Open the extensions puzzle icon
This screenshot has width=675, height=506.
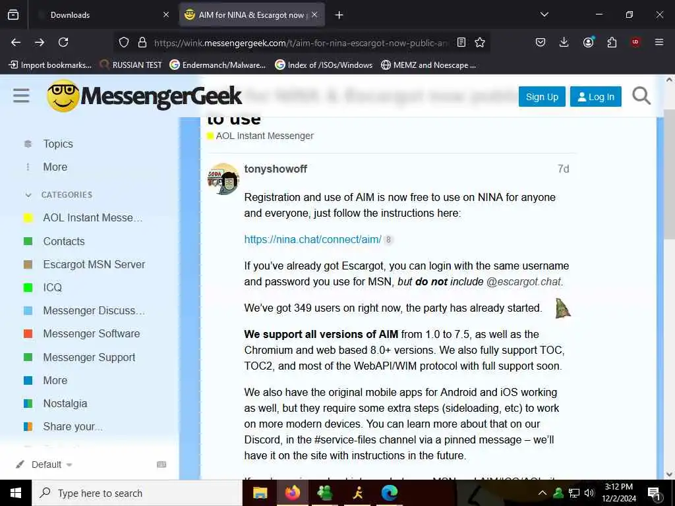(x=612, y=42)
